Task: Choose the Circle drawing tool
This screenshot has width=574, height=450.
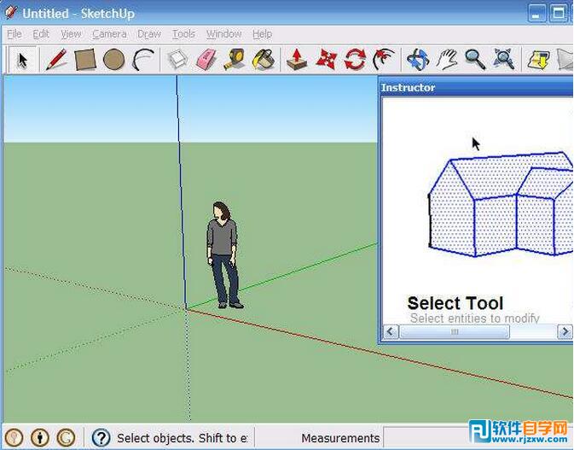Action: 113,60
